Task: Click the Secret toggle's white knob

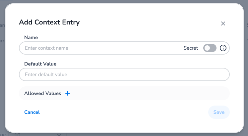Action: [207, 48]
